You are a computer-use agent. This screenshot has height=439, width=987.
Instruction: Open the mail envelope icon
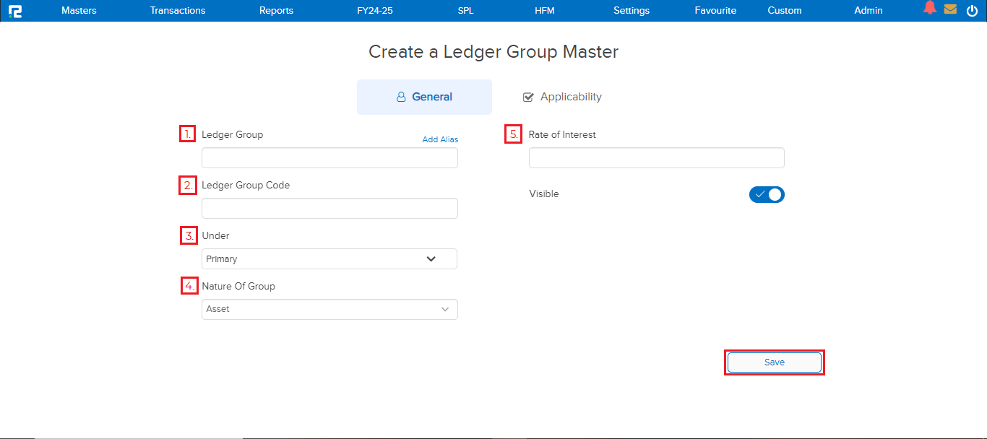tap(950, 9)
